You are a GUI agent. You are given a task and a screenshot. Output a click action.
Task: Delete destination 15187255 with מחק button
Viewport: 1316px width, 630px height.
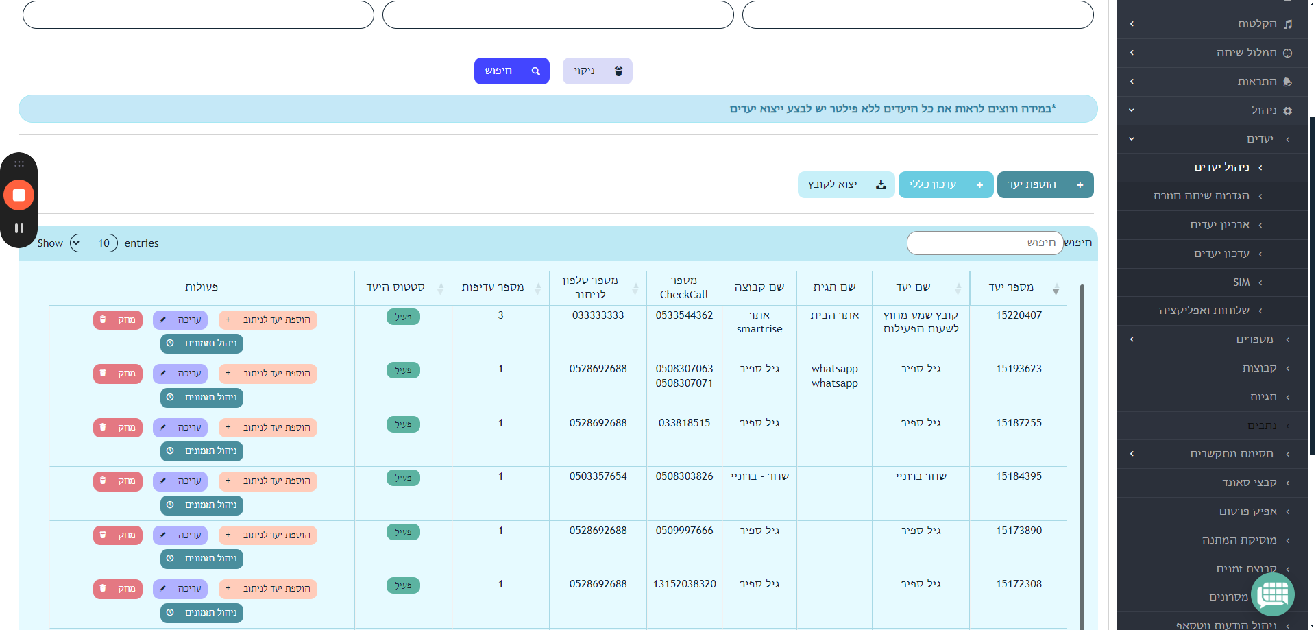(118, 428)
